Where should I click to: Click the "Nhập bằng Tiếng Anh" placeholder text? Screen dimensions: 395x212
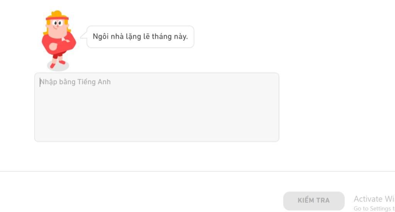point(76,82)
